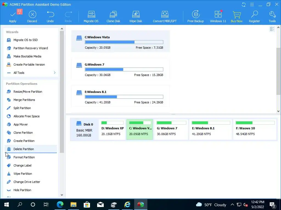
Task: Discard pending operations
Action: point(32,17)
